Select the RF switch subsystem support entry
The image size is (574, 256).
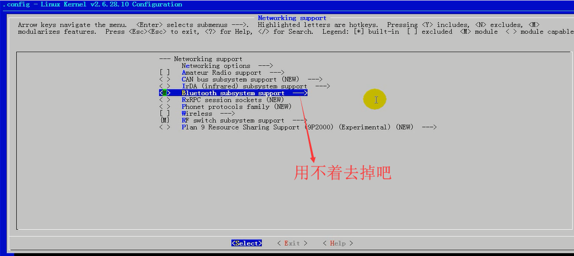tap(233, 121)
